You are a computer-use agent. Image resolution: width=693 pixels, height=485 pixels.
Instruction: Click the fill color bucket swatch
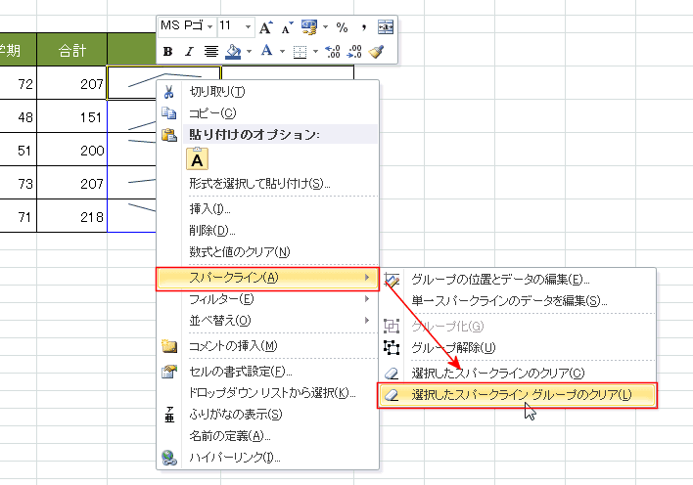click(233, 51)
